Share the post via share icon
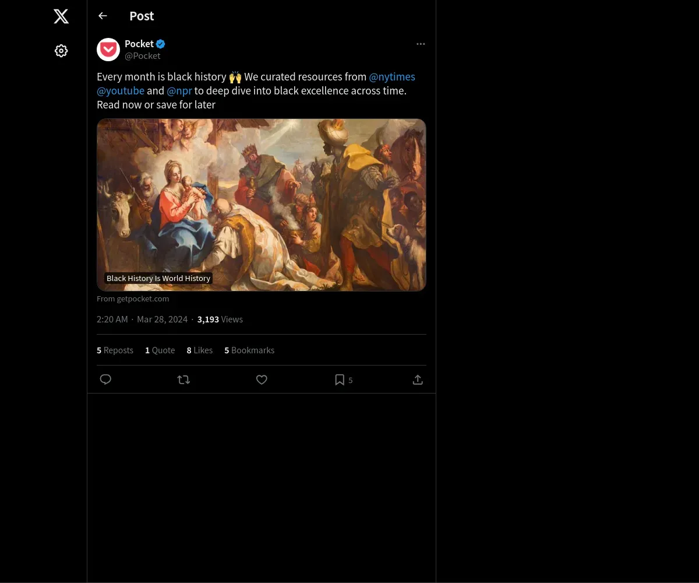The image size is (699, 583). click(418, 380)
